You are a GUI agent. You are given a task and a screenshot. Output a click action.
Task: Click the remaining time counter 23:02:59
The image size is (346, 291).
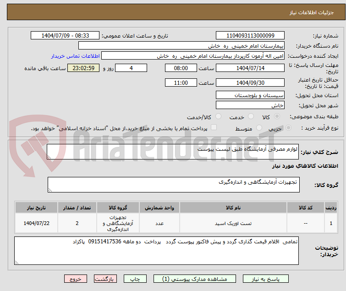pyautogui.click(x=83, y=68)
